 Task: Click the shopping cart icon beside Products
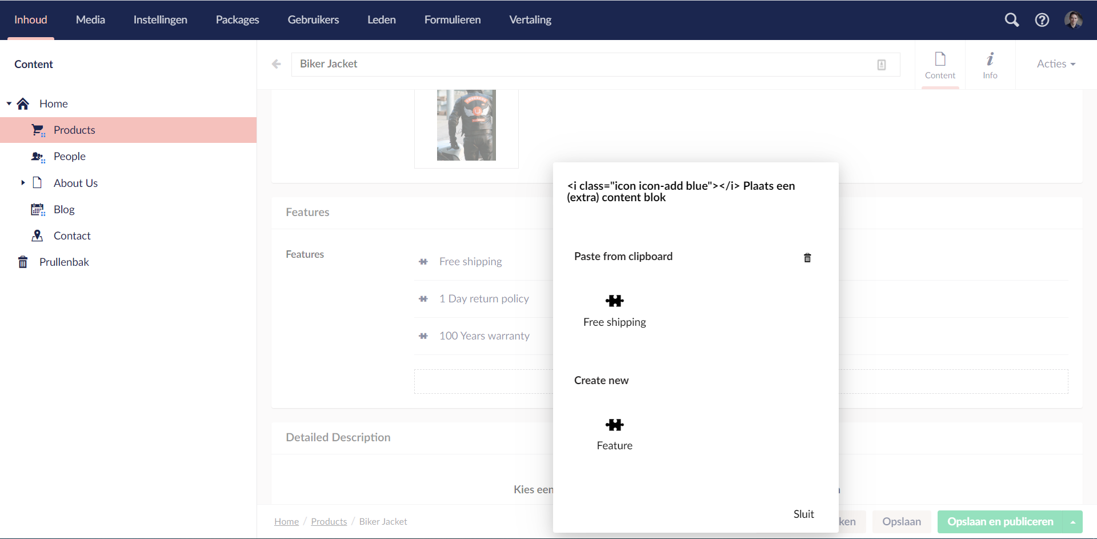(x=37, y=130)
